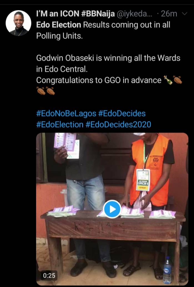
Task: Open the #EdoNoBeLagos hashtag
Action: pyautogui.click(x=66, y=113)
